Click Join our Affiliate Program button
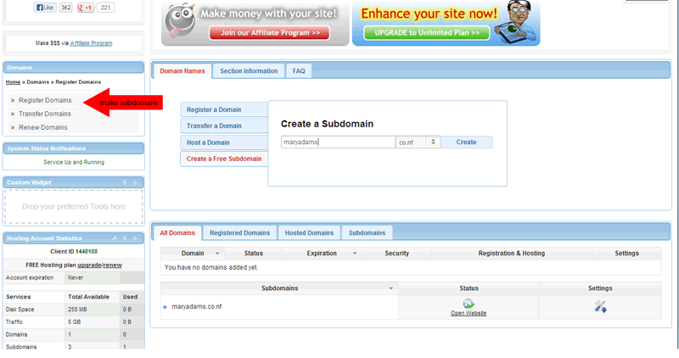Image resolution: width=679 pixels, height=358 pixels. (269, 33)
